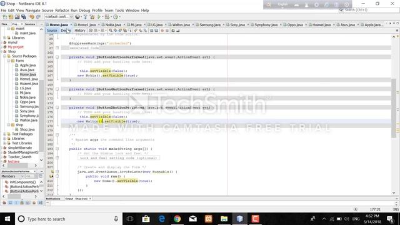Click the Build Project hammer icon
400x225 pixels.
click(85, 17)
